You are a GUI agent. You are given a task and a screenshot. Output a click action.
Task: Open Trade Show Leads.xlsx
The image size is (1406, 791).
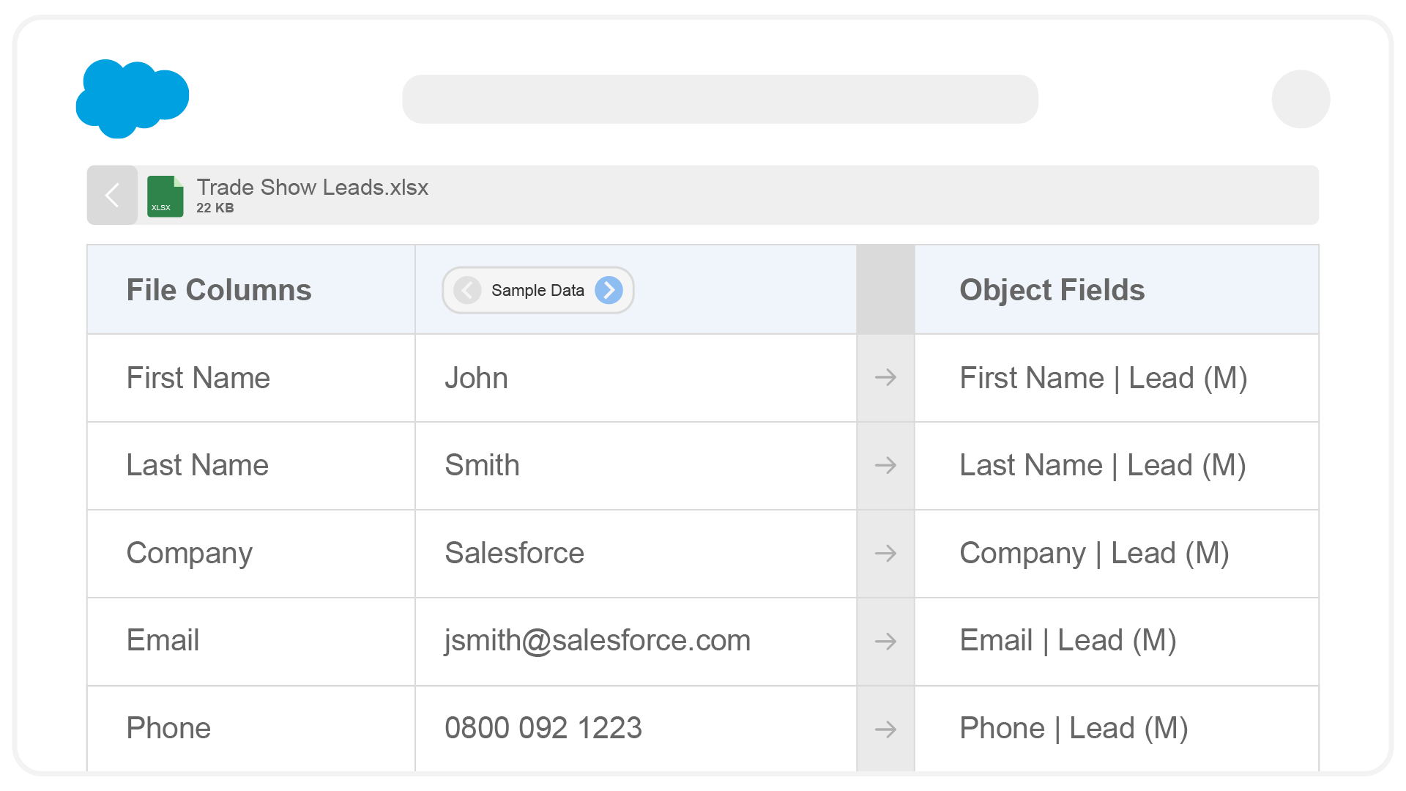click(x=313, y=187)
